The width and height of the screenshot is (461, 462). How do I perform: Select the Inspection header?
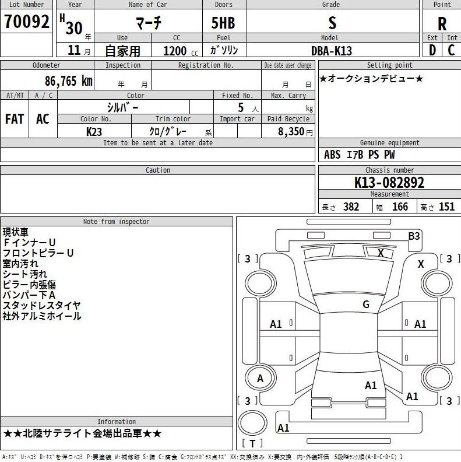click(x=123, y=65)
